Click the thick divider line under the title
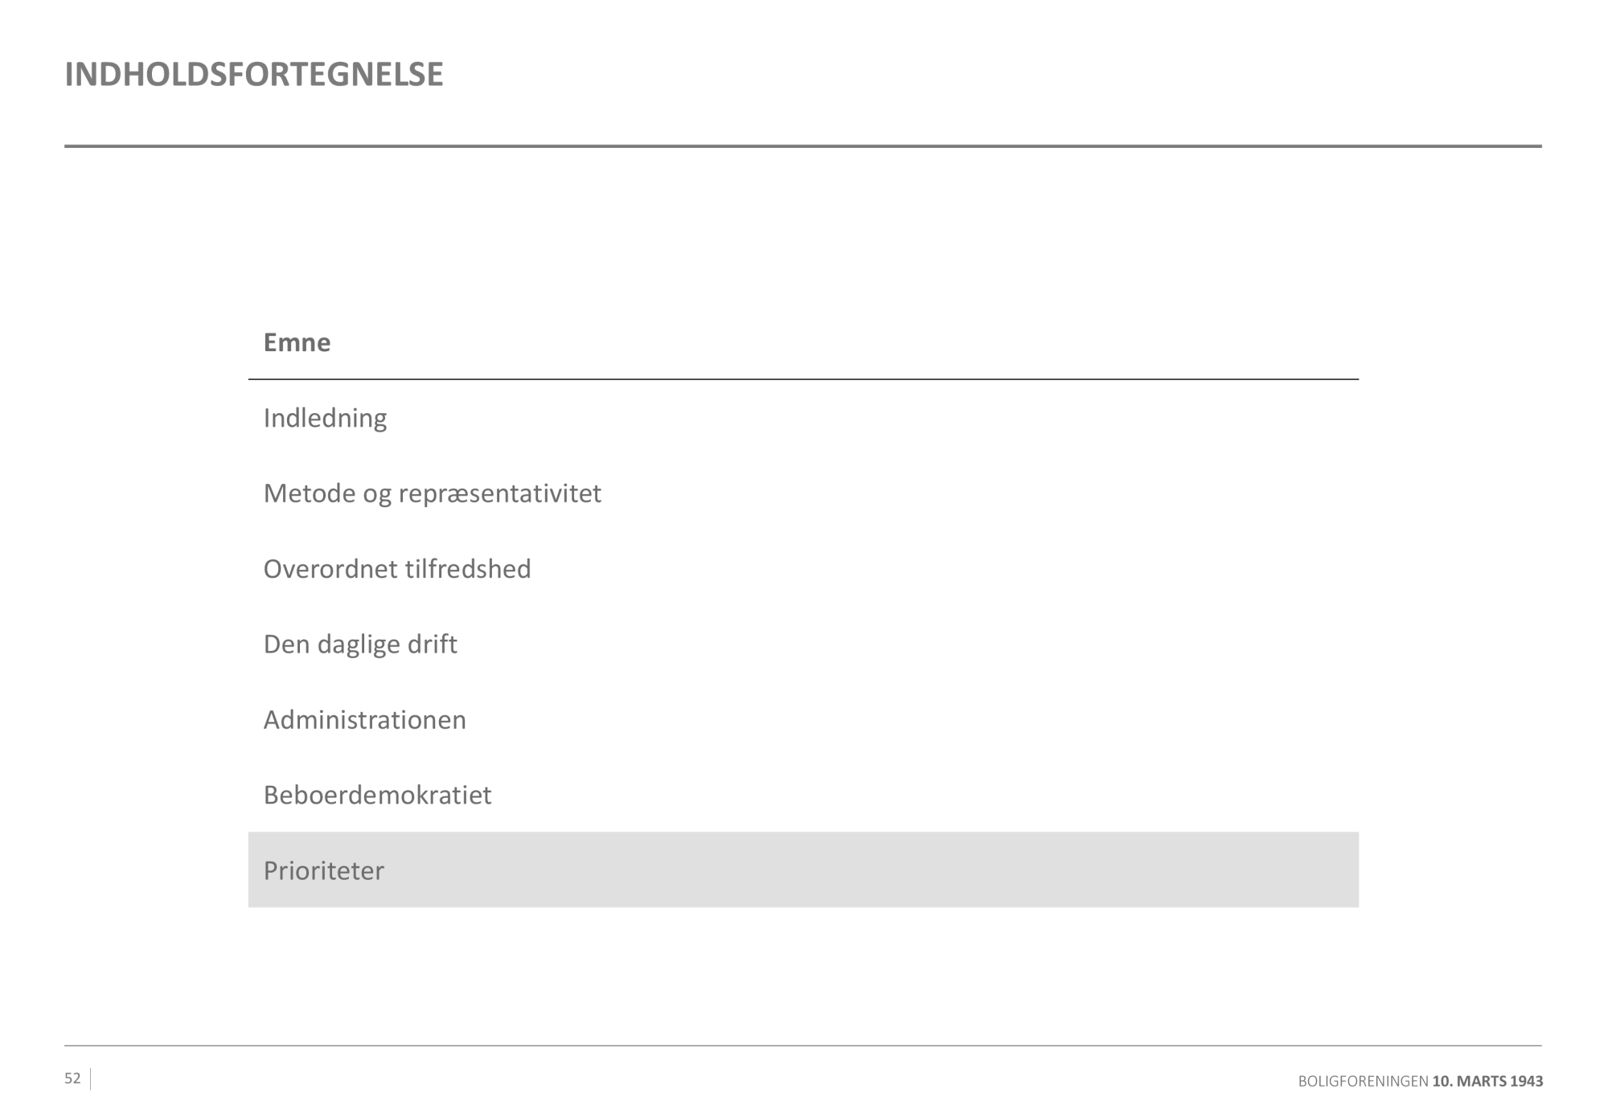1608x1113 pixels. point(802,146)
